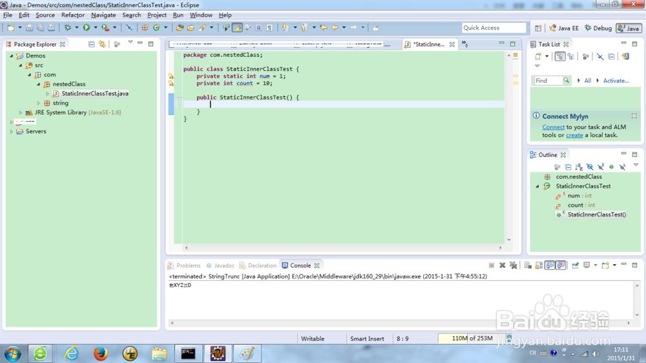Click the Save All toolbar icon
The height and width of the screenshot is (363, 646).
click(40, 28)
